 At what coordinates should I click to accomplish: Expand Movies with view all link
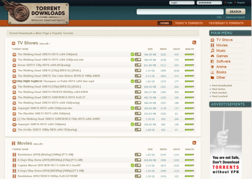click(38, 144)
